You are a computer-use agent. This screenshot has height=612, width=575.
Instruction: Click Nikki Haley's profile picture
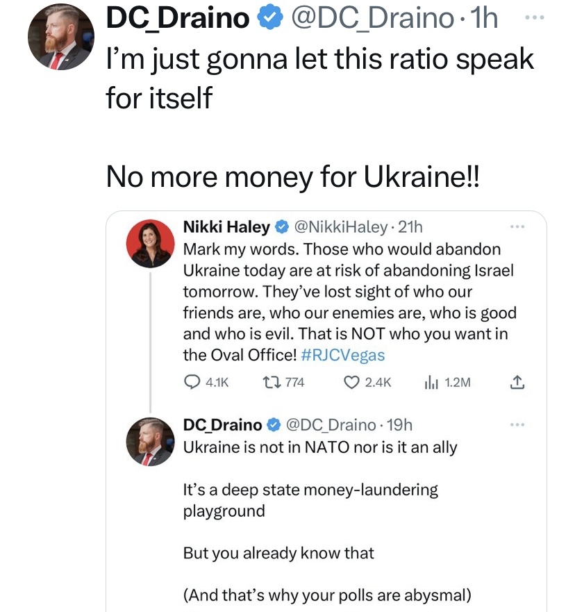[x=150, y=244]
